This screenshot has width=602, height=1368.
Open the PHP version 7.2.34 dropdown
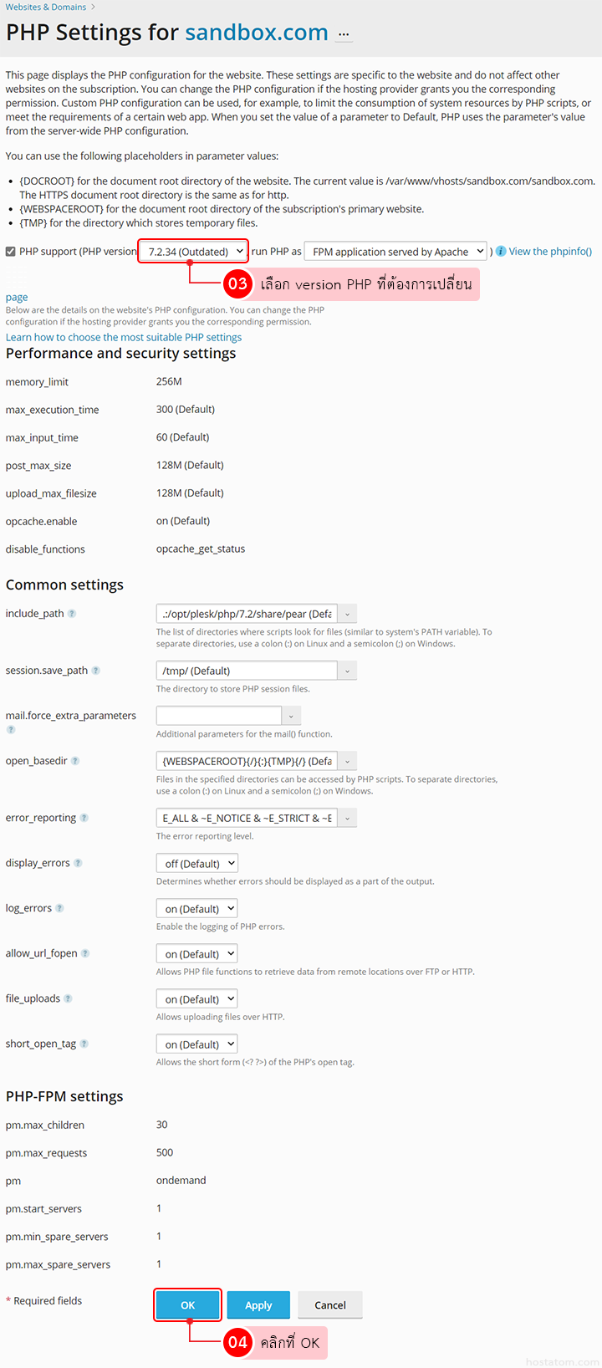(x=193, y=252)
